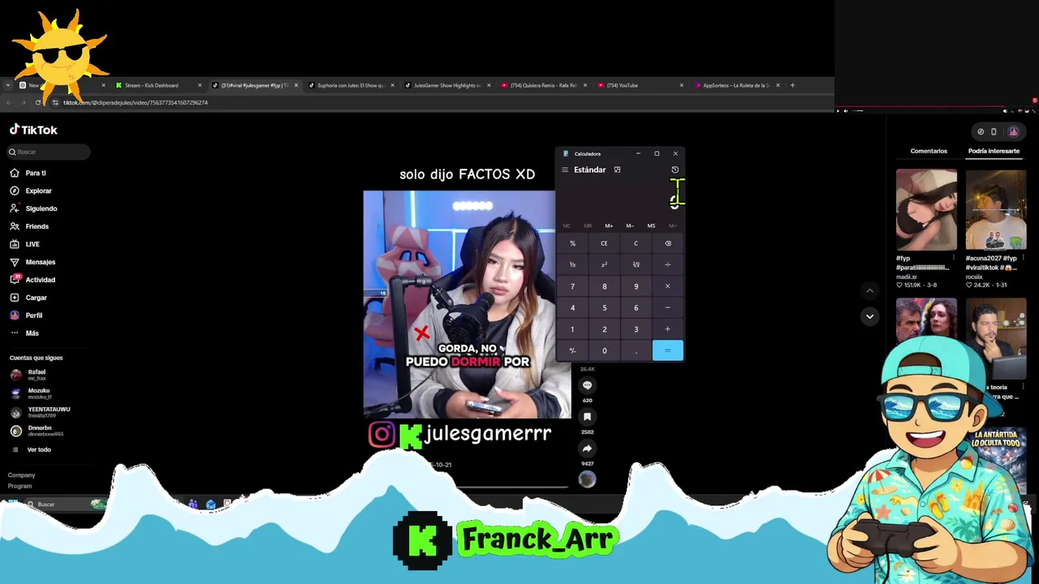Click the C clear key on calculator
The height and width of the screenshot is (584, 1039).
pyautogui.click(x=636, y=243)
